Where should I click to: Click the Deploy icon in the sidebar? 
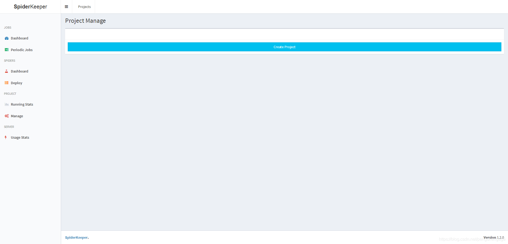tap(6, 83)
